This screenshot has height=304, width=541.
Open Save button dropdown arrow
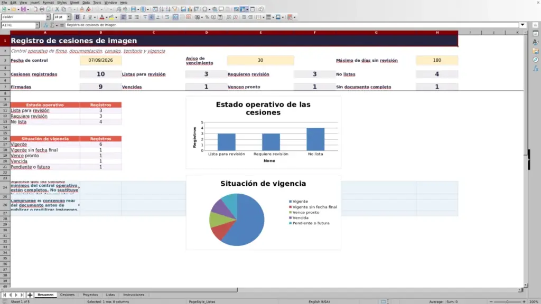tap(28, 9)
